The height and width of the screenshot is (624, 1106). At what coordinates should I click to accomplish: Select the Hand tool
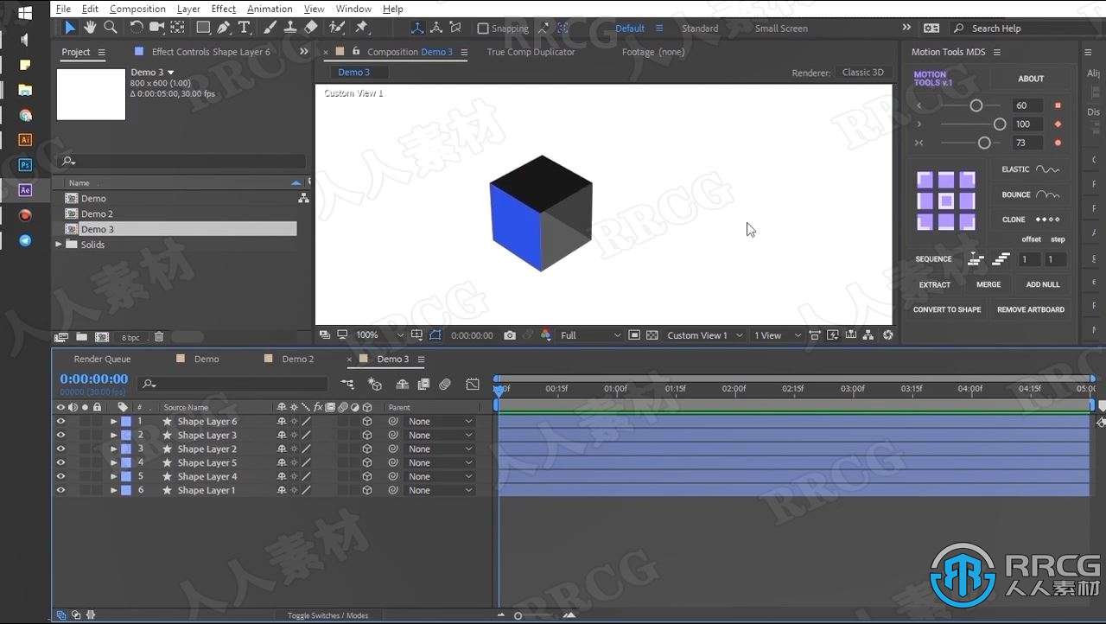pyautogui.click(x=89, y=28)
